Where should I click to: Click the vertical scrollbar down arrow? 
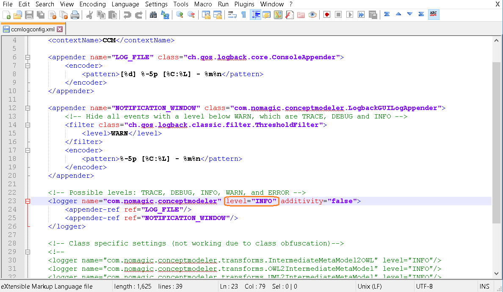click(x=496, y=274)
